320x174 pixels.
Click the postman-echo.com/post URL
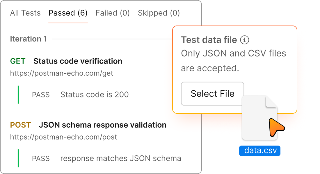coord(63,137)
